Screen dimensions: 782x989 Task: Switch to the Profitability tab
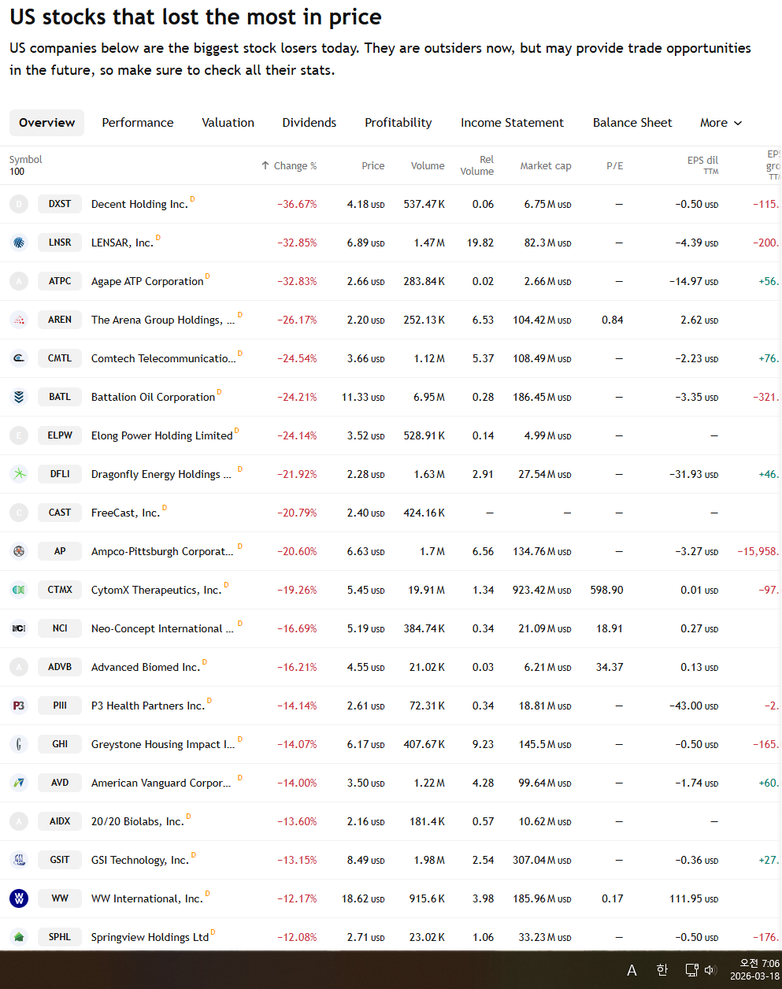tap(398, 123)
